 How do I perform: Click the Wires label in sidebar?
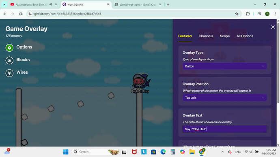tap(22, 72)
